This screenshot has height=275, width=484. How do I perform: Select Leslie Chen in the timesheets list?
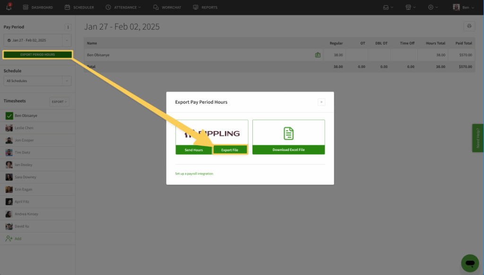click(x=24, y=128)
